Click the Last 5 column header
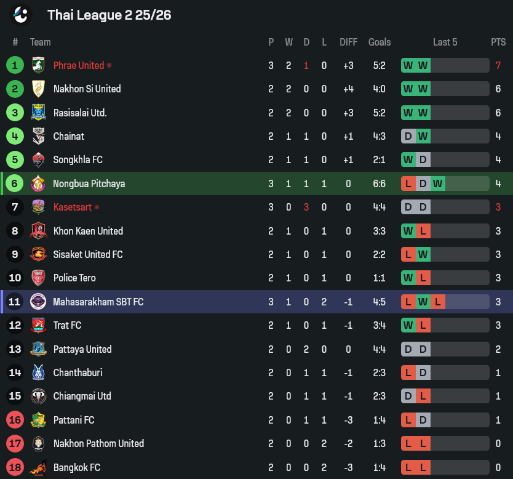This screenshot has height=479, width=513. pyautogui.click(x=445, y=42)
